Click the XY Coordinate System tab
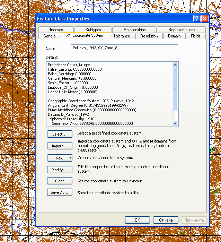221x242 pixels. tap(85, 35)
